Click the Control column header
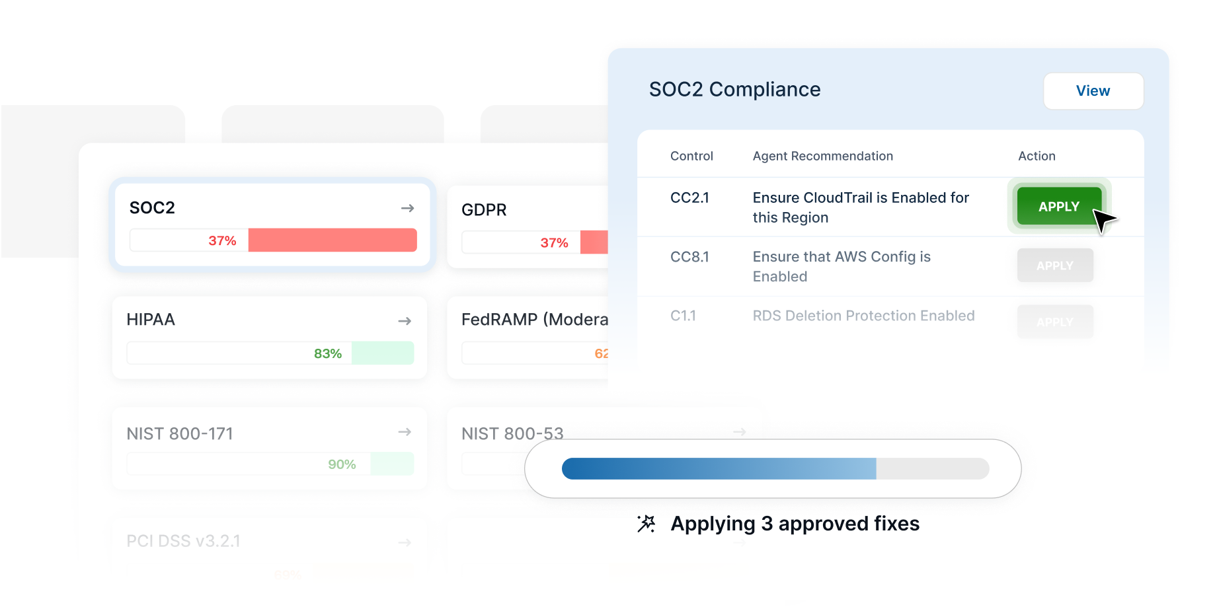The width and height of the screenshot is (1217, 613). 691,156
